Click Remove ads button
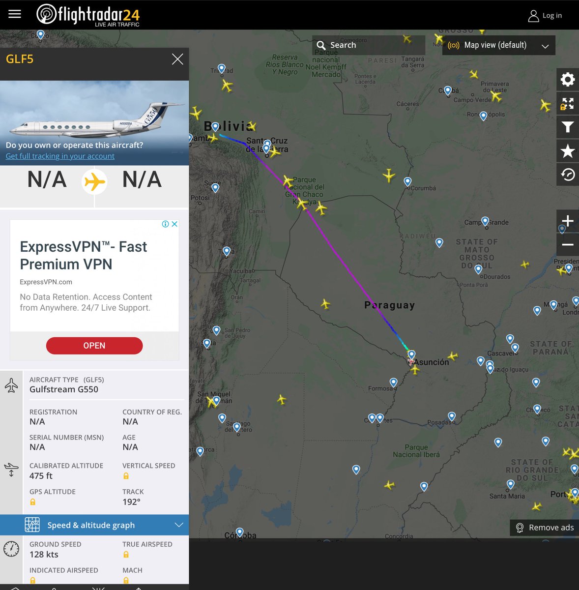Viewport: 579px width, 590px height. 544,528
